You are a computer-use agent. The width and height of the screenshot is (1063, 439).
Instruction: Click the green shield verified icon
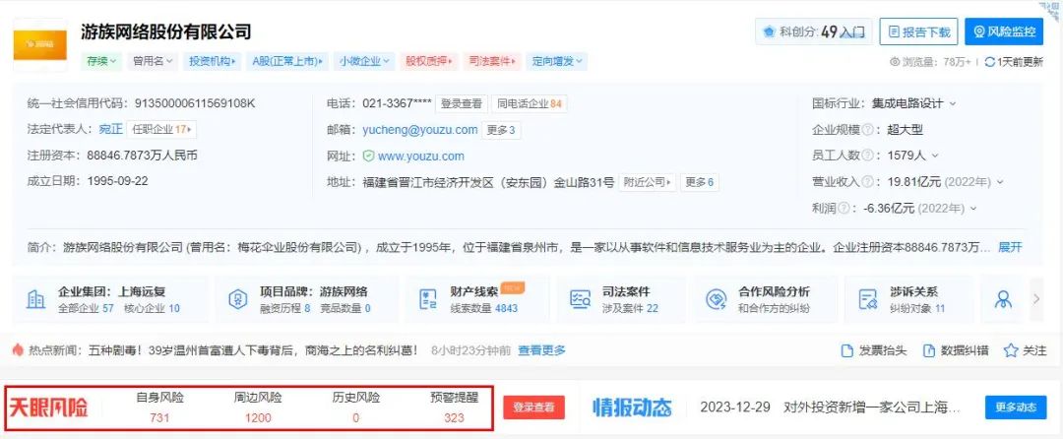368,156
